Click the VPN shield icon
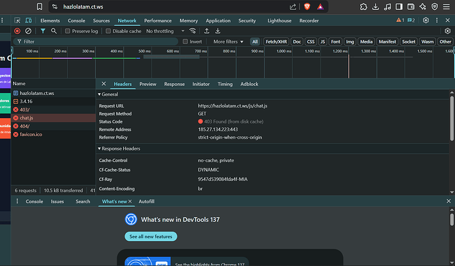Image resolution: width=455 pixels, height=266 pixels. (x=435, y=7)
